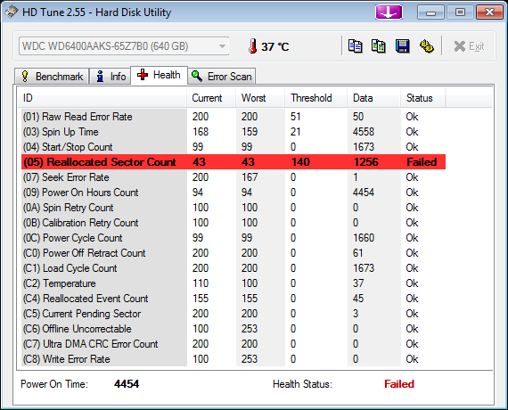Switch to the Benchmark tab
The image size is (508, 410).
(52, 77)
